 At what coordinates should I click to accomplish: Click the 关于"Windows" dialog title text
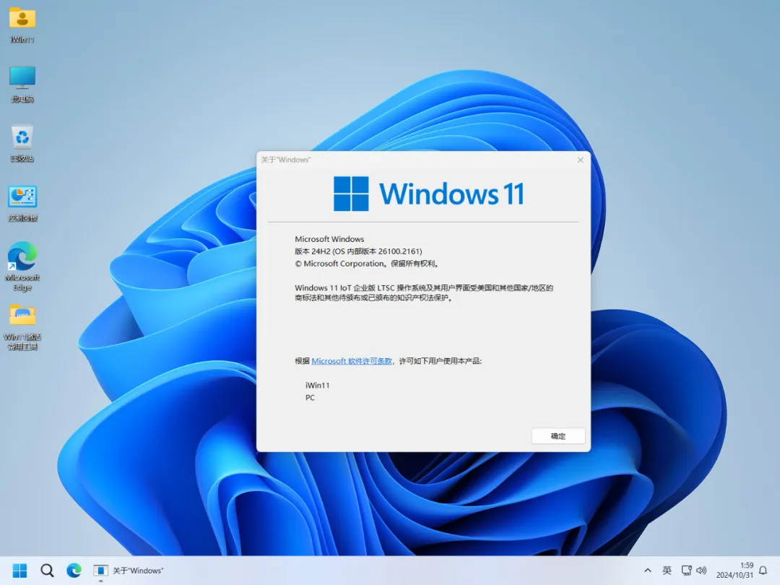coord(286,160)
